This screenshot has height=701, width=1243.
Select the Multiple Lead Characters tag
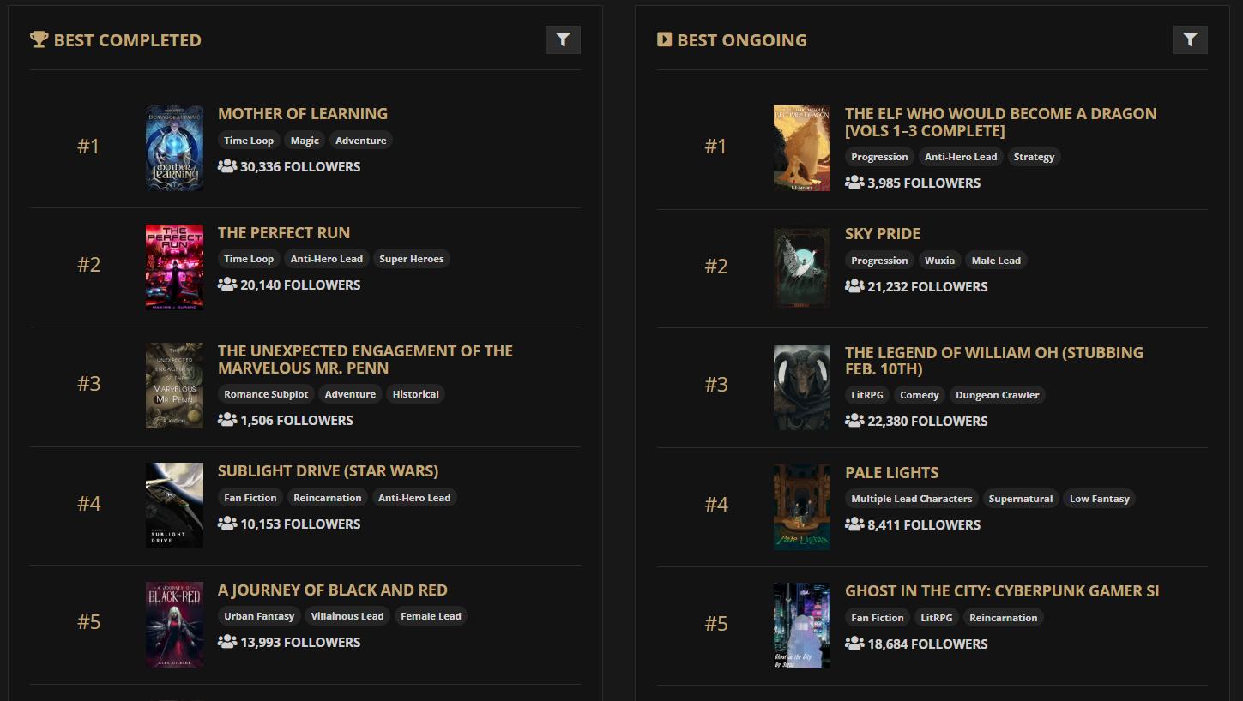[912, 499]
